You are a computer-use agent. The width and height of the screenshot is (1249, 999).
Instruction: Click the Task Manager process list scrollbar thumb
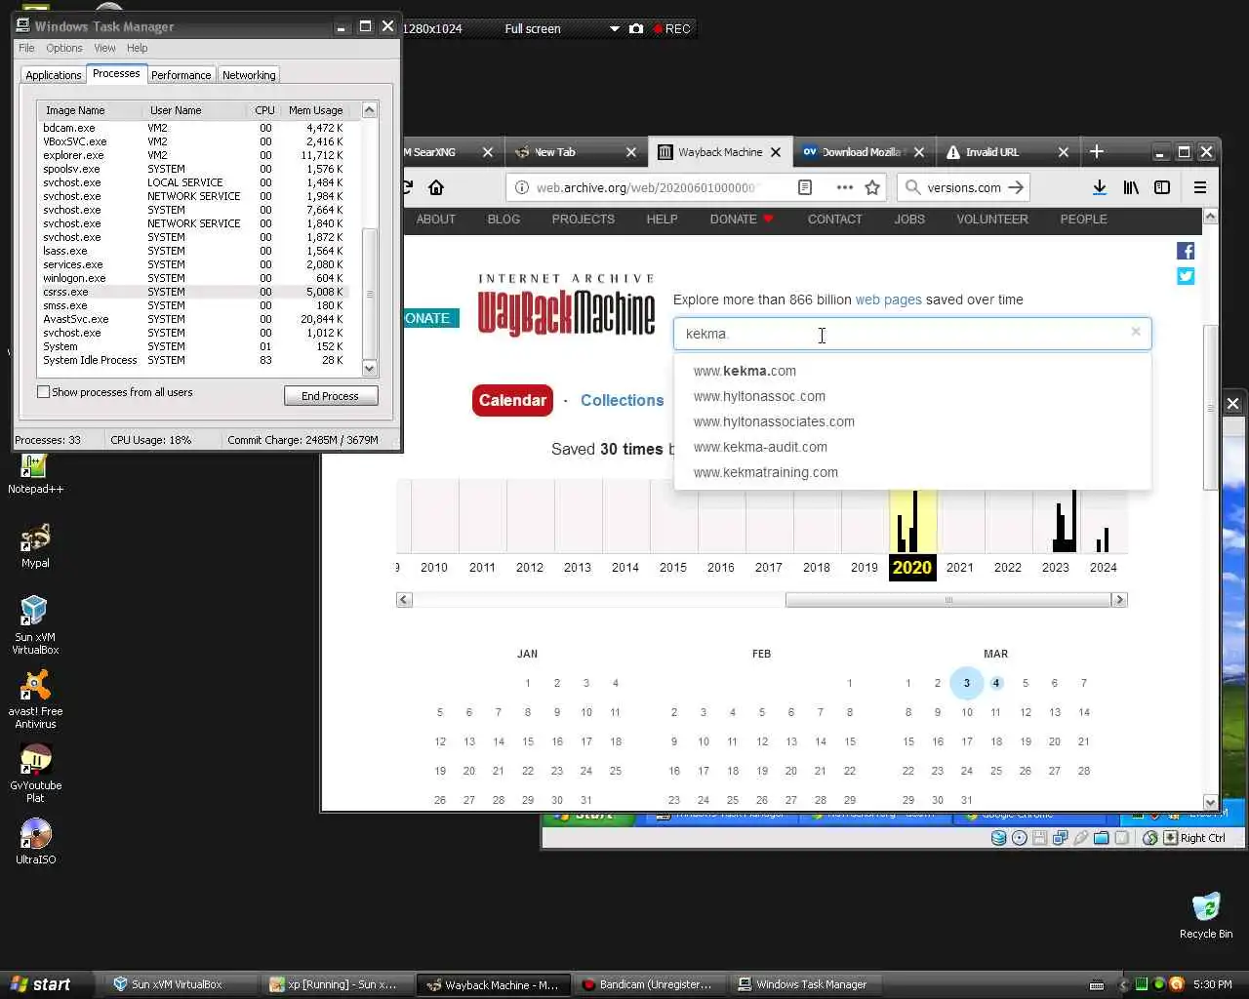point(370,294)
